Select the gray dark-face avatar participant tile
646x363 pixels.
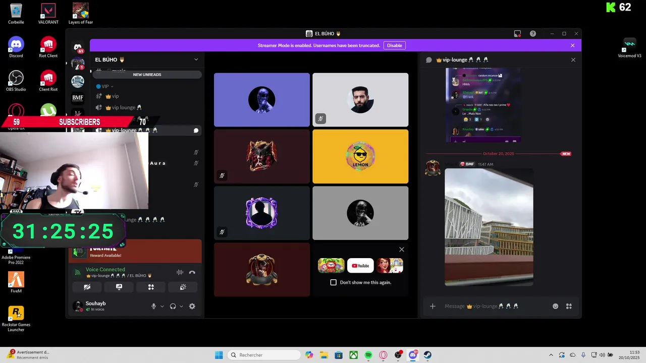pos(360,213)
